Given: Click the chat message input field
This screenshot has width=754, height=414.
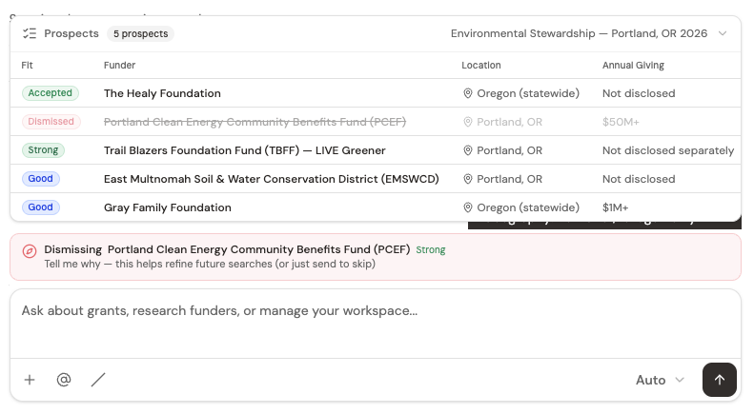Looking at the screenshot, I should pyautogui.click(x=375, y=325).
